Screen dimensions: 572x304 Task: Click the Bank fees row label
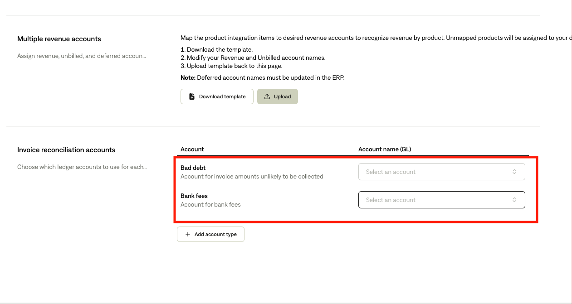tap(194, 196)
